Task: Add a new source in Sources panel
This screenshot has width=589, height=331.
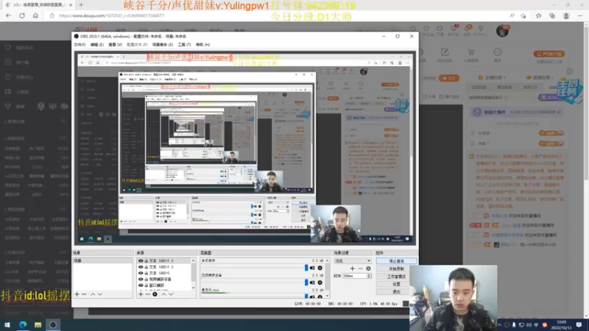Action: pos(141,294)
